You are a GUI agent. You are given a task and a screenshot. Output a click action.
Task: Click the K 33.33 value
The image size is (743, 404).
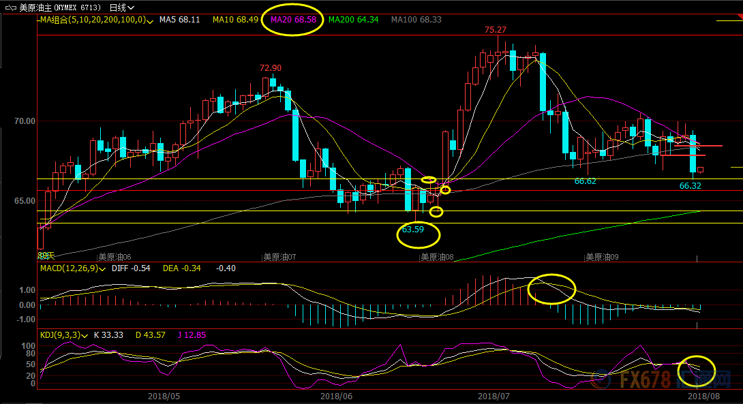(108, 335)
